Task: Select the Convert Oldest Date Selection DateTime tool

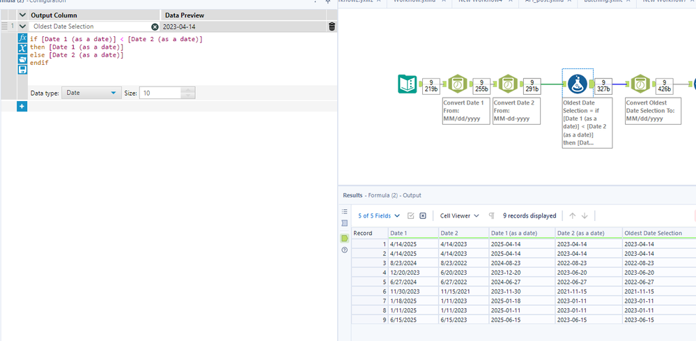Action: tap(640, 84)
